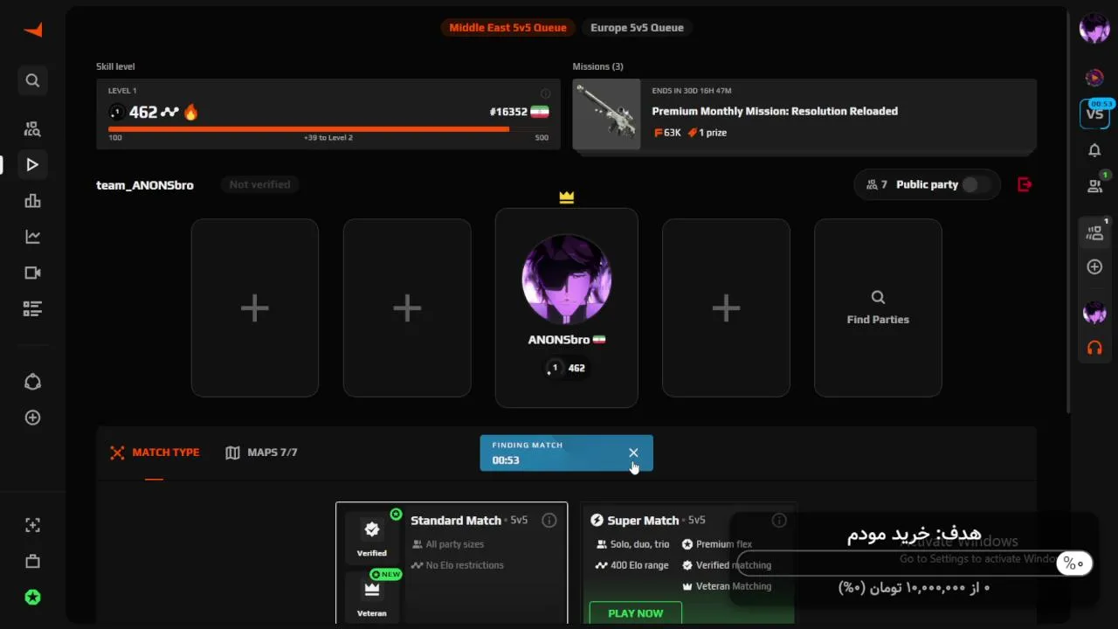
Task: Click the ANONSbro player name
Action: click(559, 340)
